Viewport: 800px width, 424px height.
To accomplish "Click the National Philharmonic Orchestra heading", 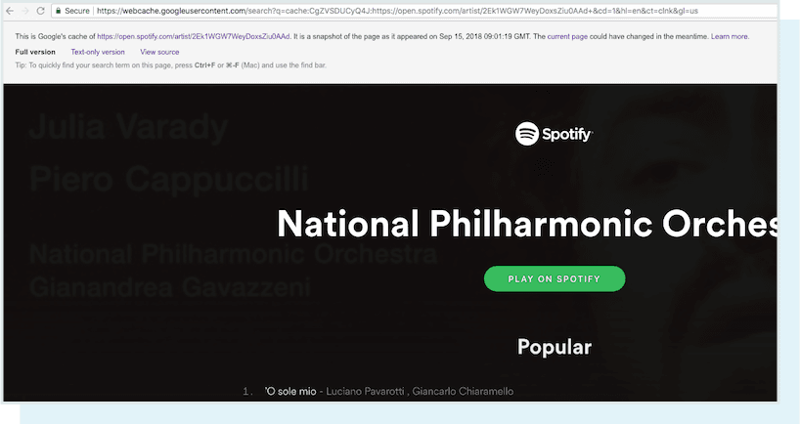I will click(528, 223).
